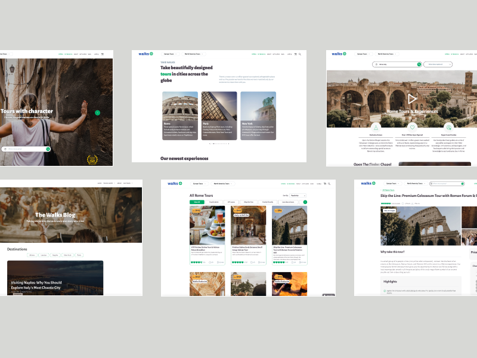This screenshot has height=358, width=477.
Task: Click the search field on Tours with character hero
Action: click(x=26, y=149)
